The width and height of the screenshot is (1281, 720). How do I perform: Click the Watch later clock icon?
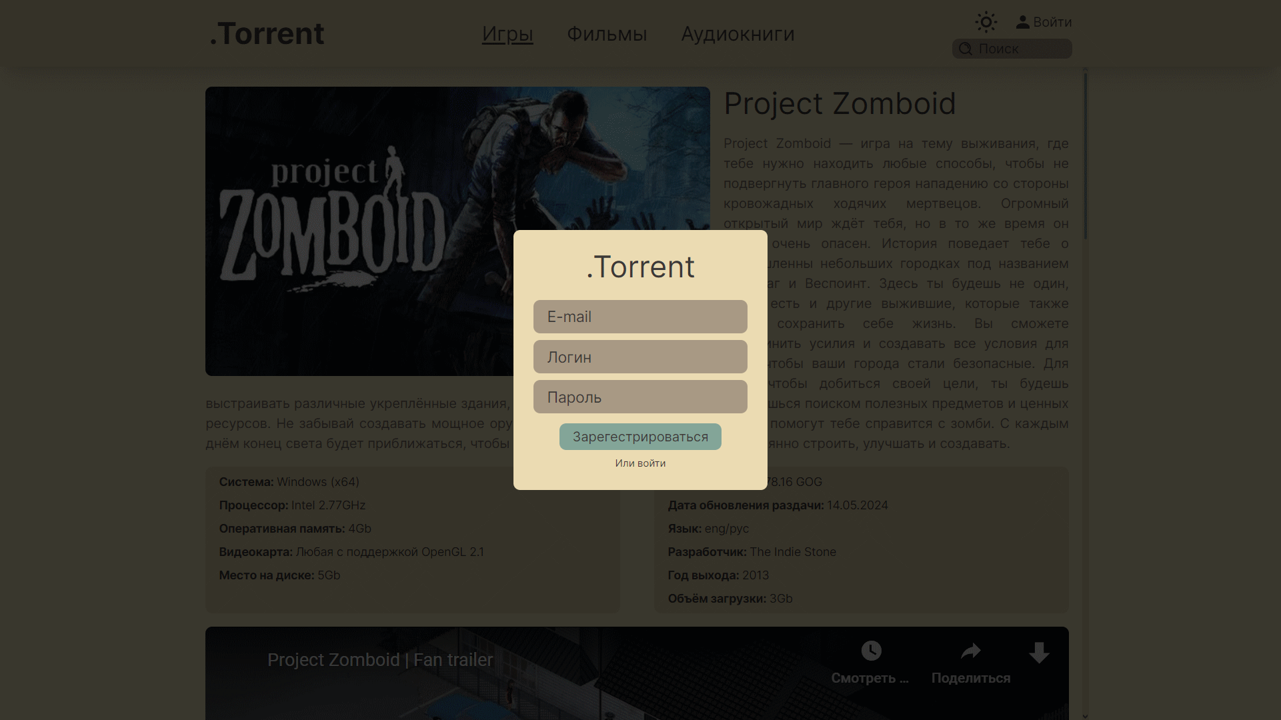coord(871,651)
